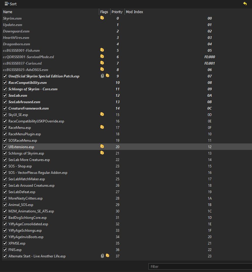Uncheck Alternate Start - Live Another Life.esp
252x272 pixels.
(x=5, y=256)
